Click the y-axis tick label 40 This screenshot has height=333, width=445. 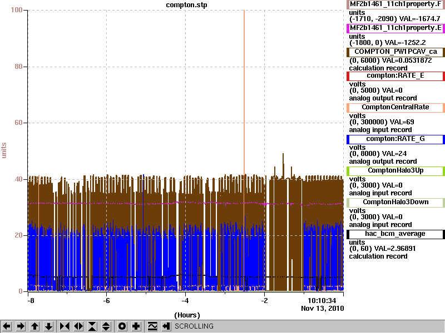point(18,179)
